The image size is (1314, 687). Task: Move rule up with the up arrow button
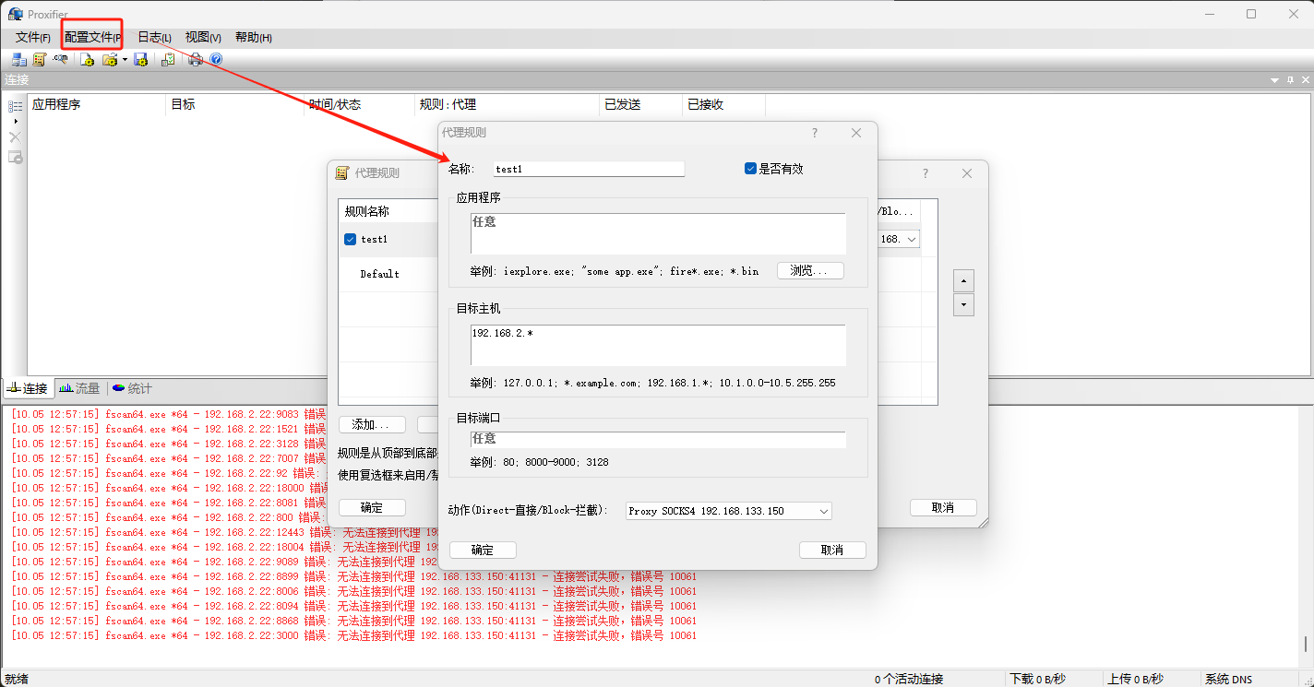point(963,280)
